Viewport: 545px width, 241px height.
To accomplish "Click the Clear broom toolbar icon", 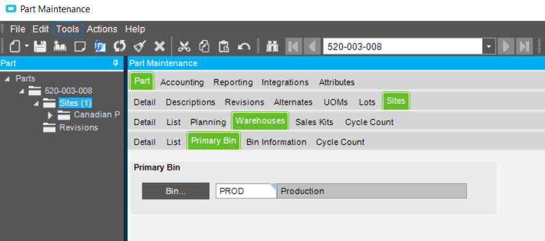I will [140, 46].
